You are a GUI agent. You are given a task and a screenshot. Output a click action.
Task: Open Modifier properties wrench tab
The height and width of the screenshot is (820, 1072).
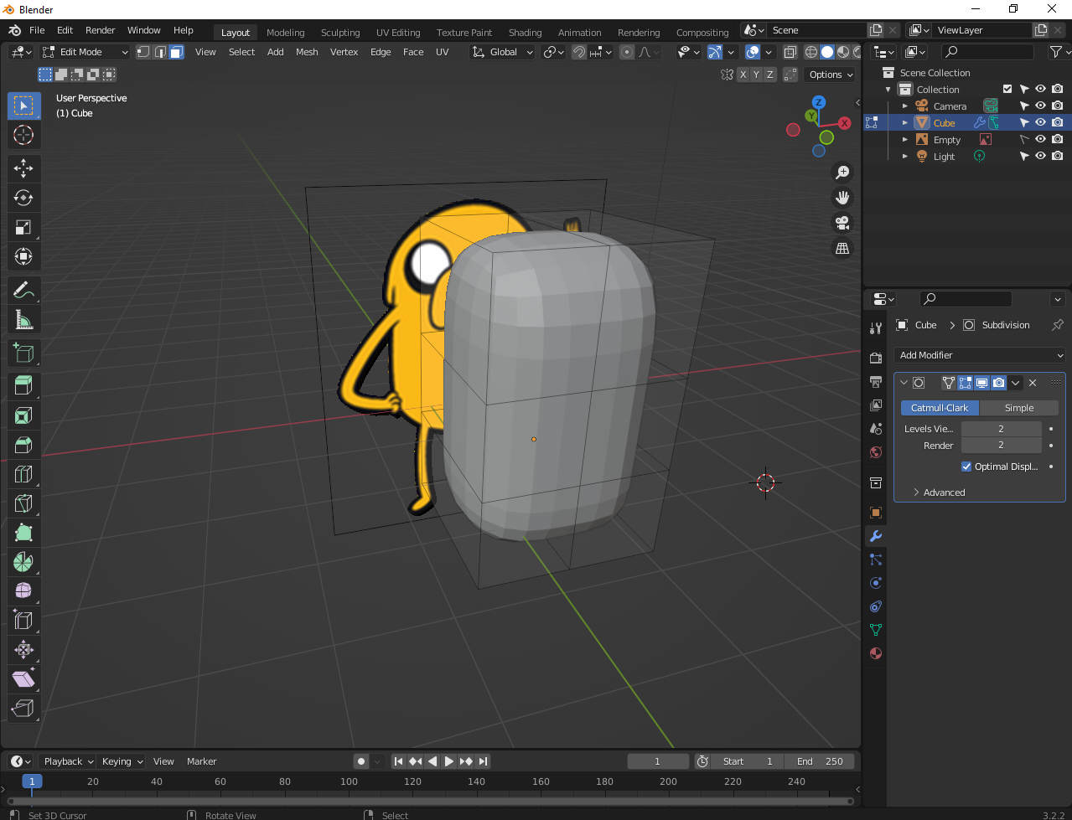click(x=876, y=536)
